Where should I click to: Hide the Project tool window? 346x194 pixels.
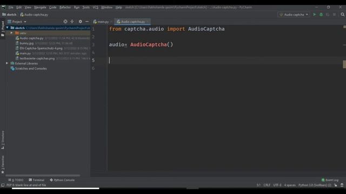87,22
